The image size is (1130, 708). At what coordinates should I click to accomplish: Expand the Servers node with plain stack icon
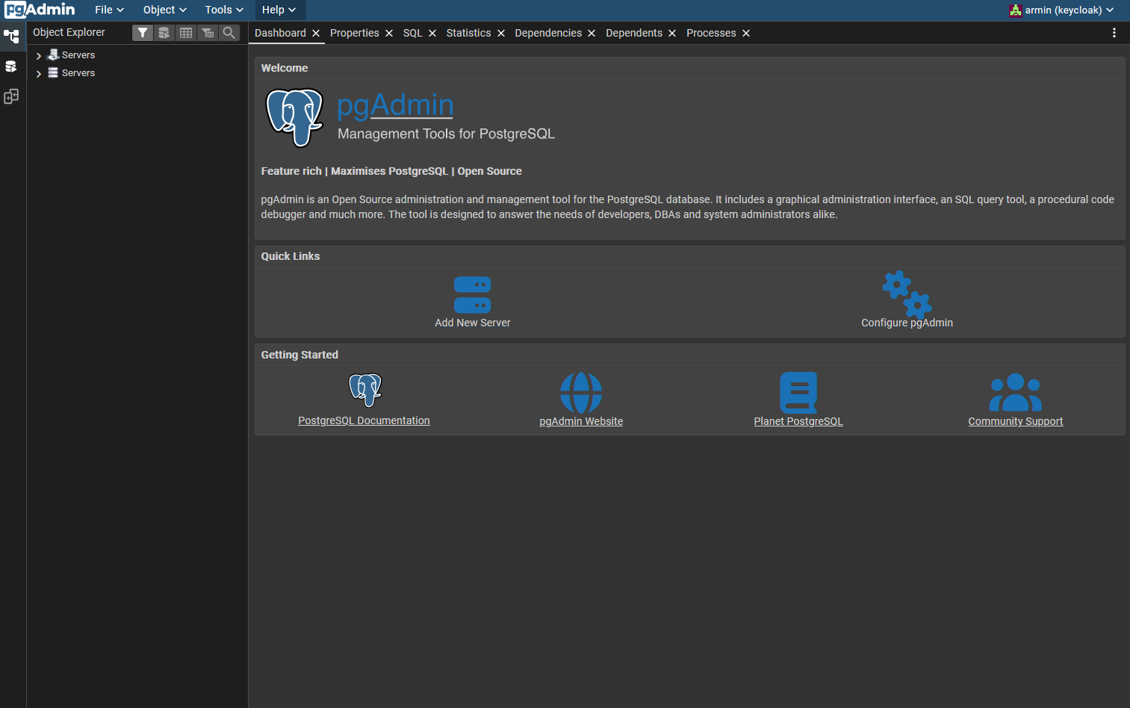tap(39, 73)
